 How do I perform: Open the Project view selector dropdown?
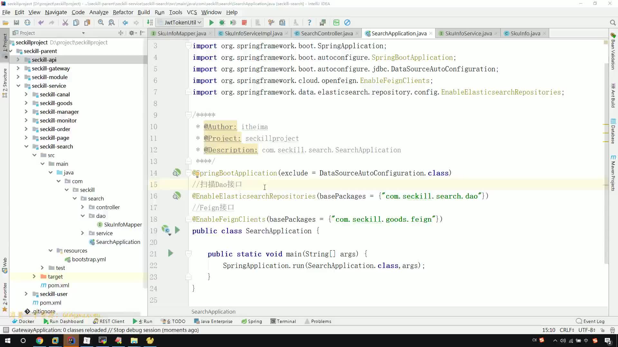click(x=83, y=33)
